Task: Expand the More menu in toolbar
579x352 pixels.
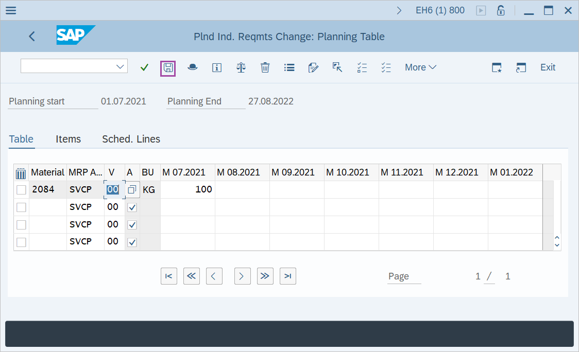Action: pos(420,67)
